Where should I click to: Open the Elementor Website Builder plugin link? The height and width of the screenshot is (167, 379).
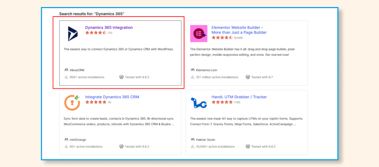(239, 30)
